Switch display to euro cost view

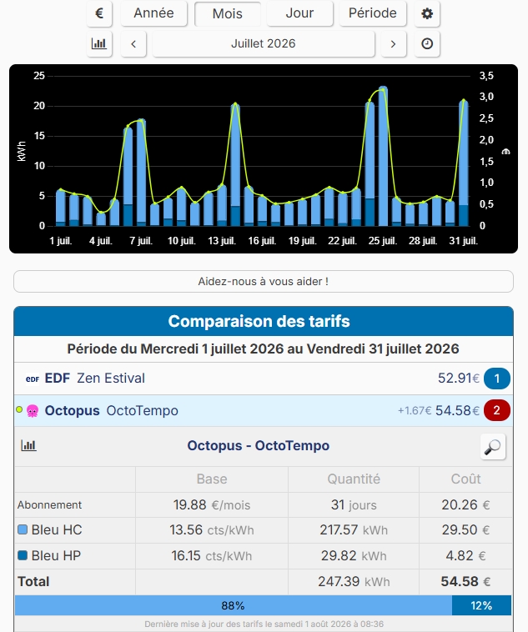99,13
